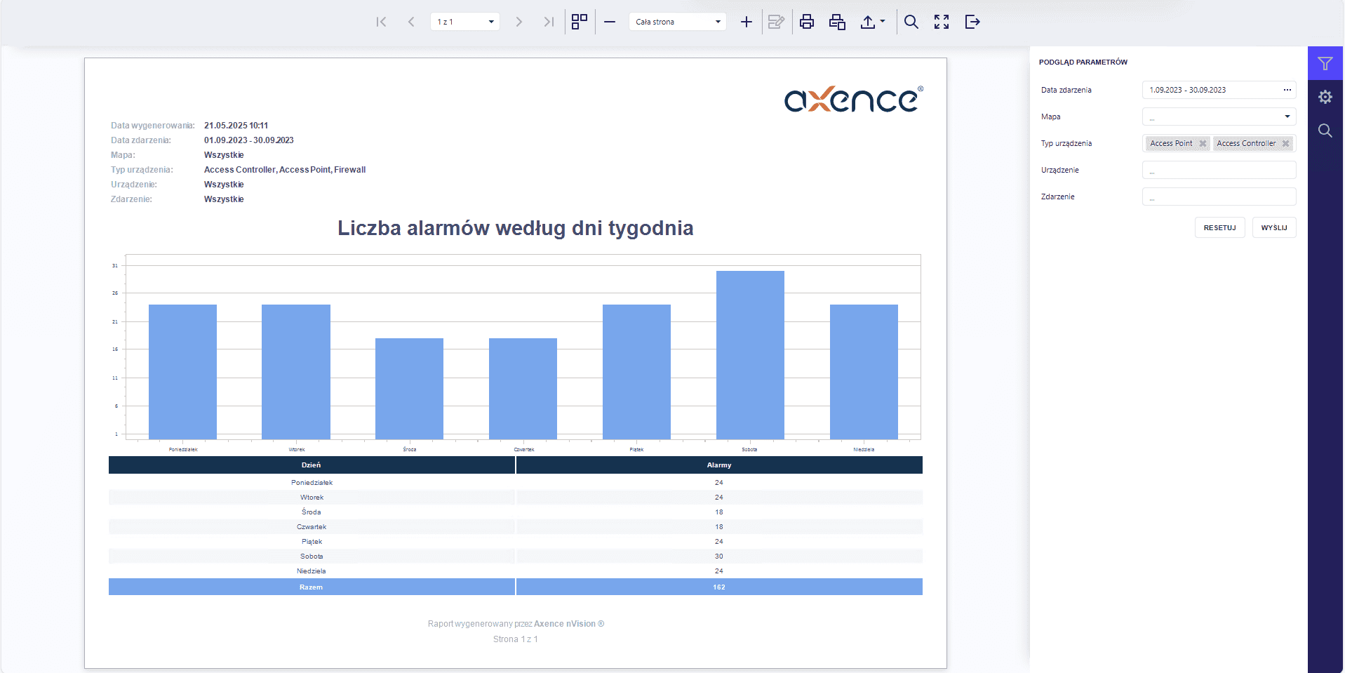Go to the first page of report
The image size is (1345, 673).
[x=381, y=22]
